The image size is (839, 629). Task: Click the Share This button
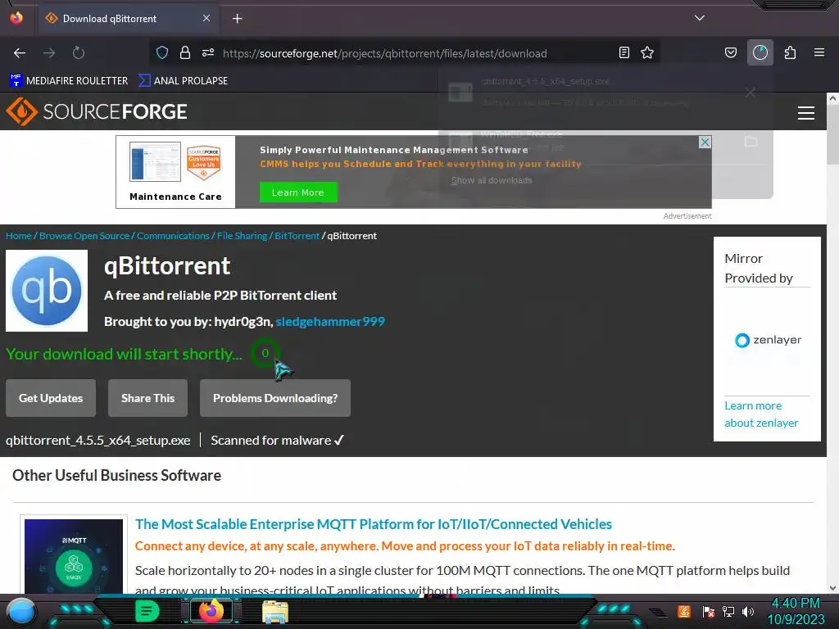147,398
